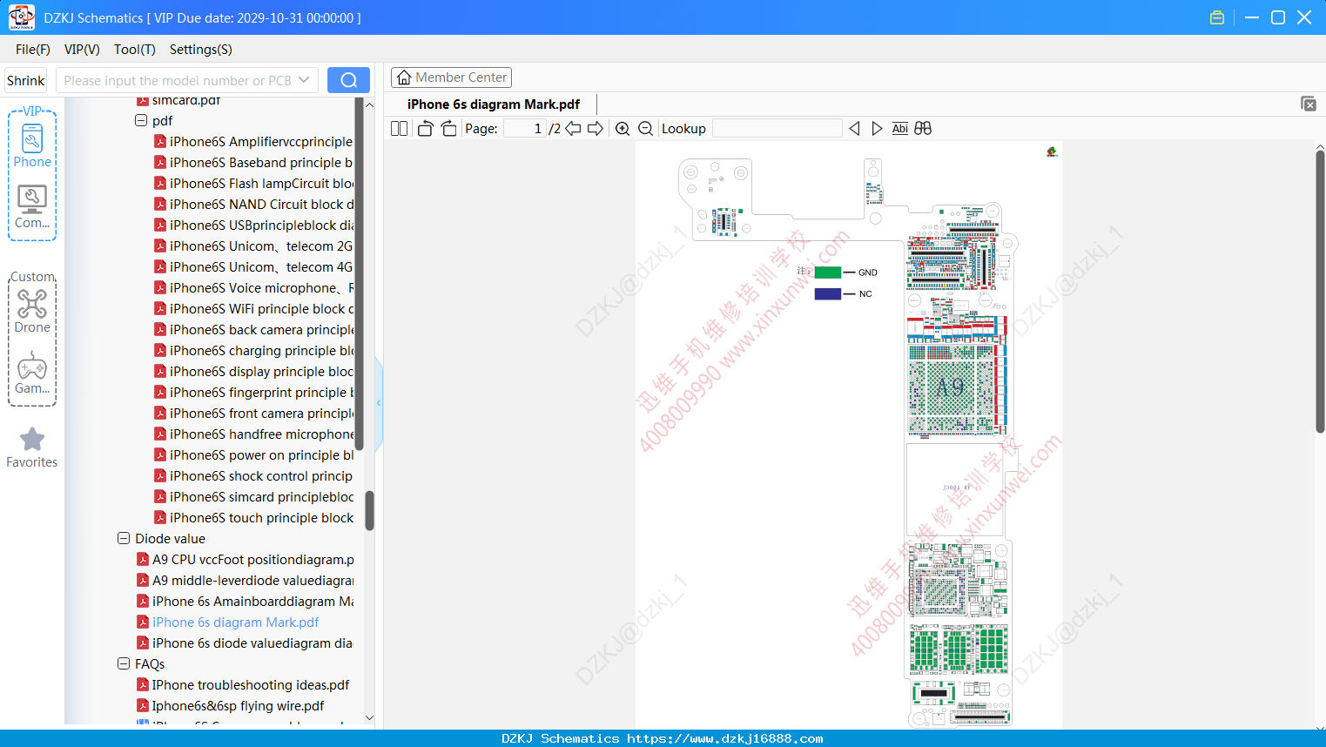This screenshot has width=1326, height=747.
Task: Open iPhone6S NAND Circuit block file
Action: coord(261,204)
